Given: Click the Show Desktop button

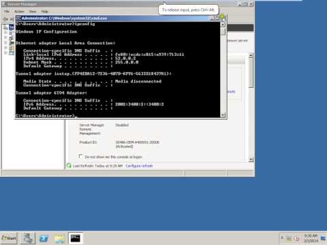Looking at the screenshot, I should pyautogui.click(x=323, y=238).
